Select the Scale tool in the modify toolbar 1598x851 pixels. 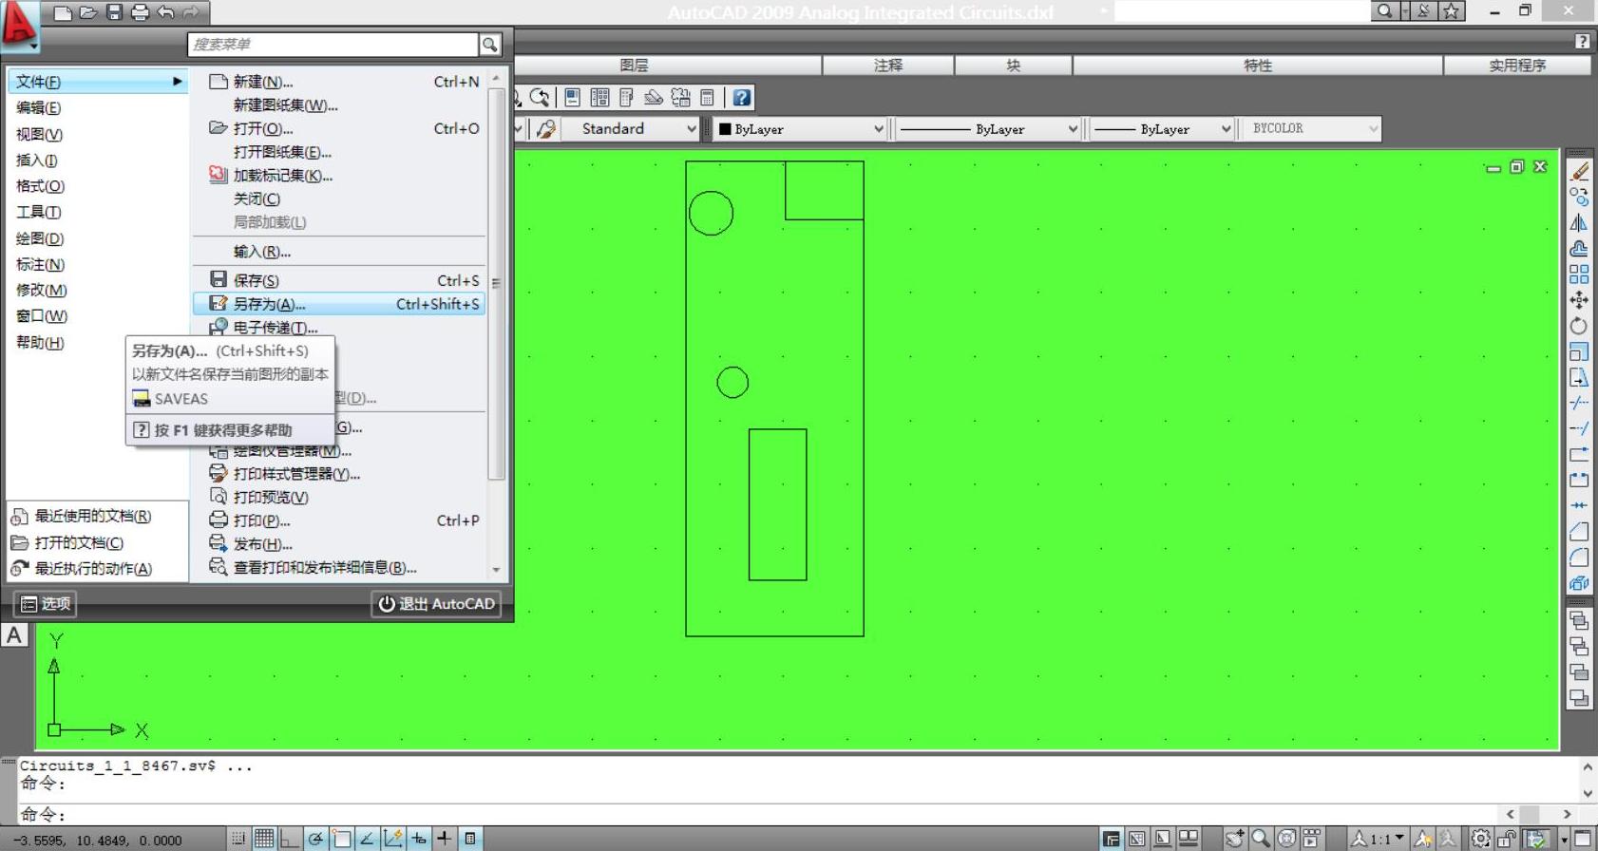point(1579,351)
